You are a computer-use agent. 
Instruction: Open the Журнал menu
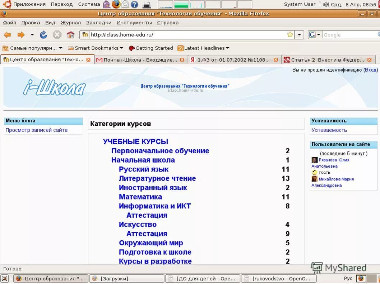70,23
